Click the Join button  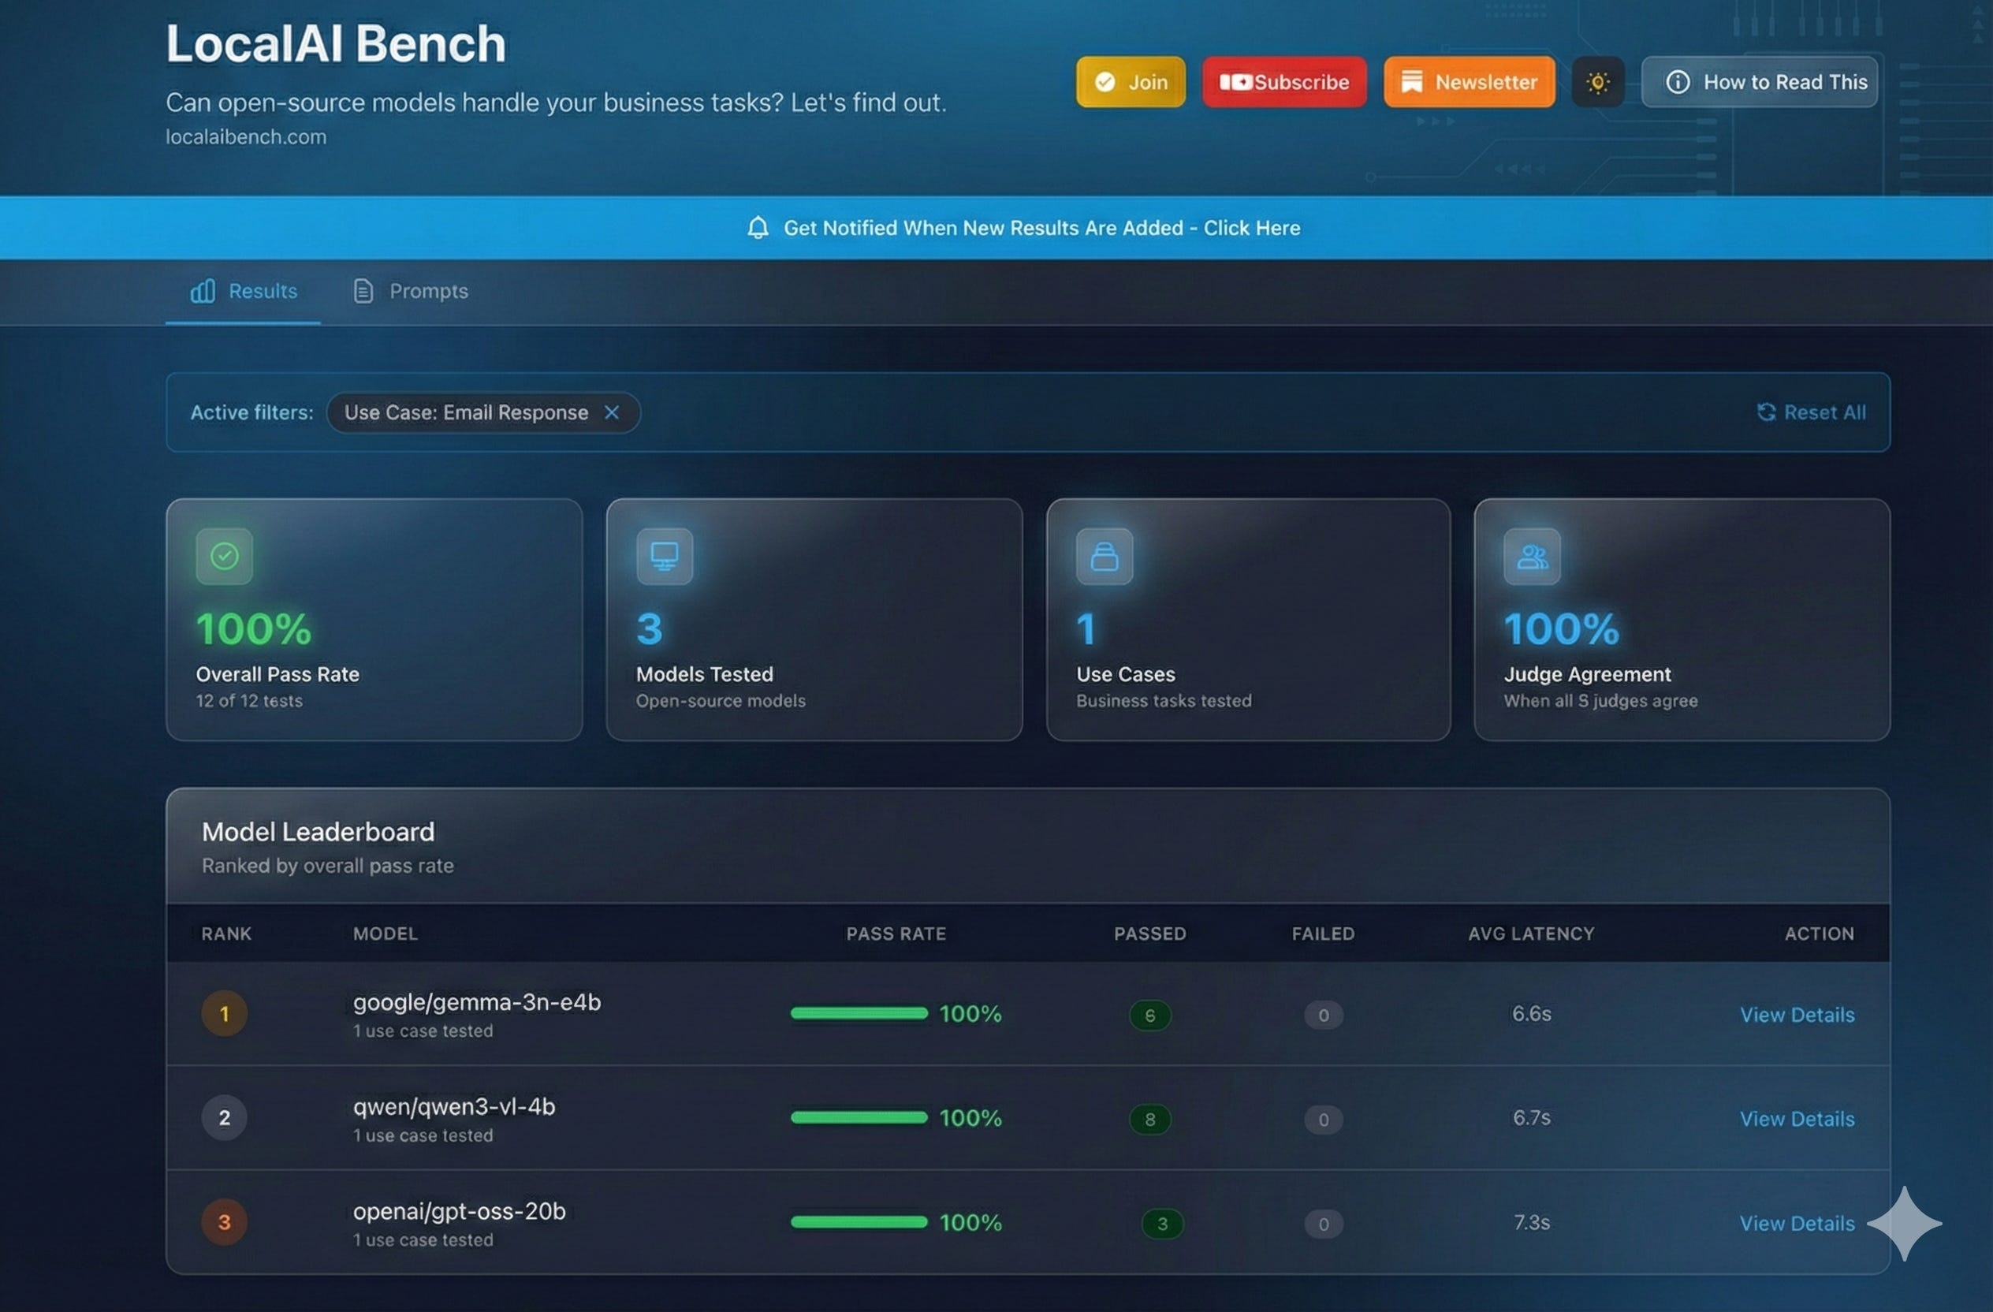pos(1131,82)
